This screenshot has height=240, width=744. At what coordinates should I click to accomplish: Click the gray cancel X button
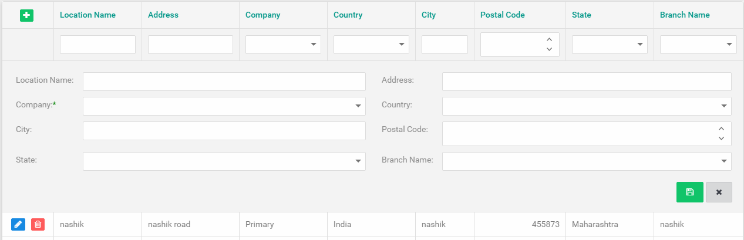[x=719, y=192]
